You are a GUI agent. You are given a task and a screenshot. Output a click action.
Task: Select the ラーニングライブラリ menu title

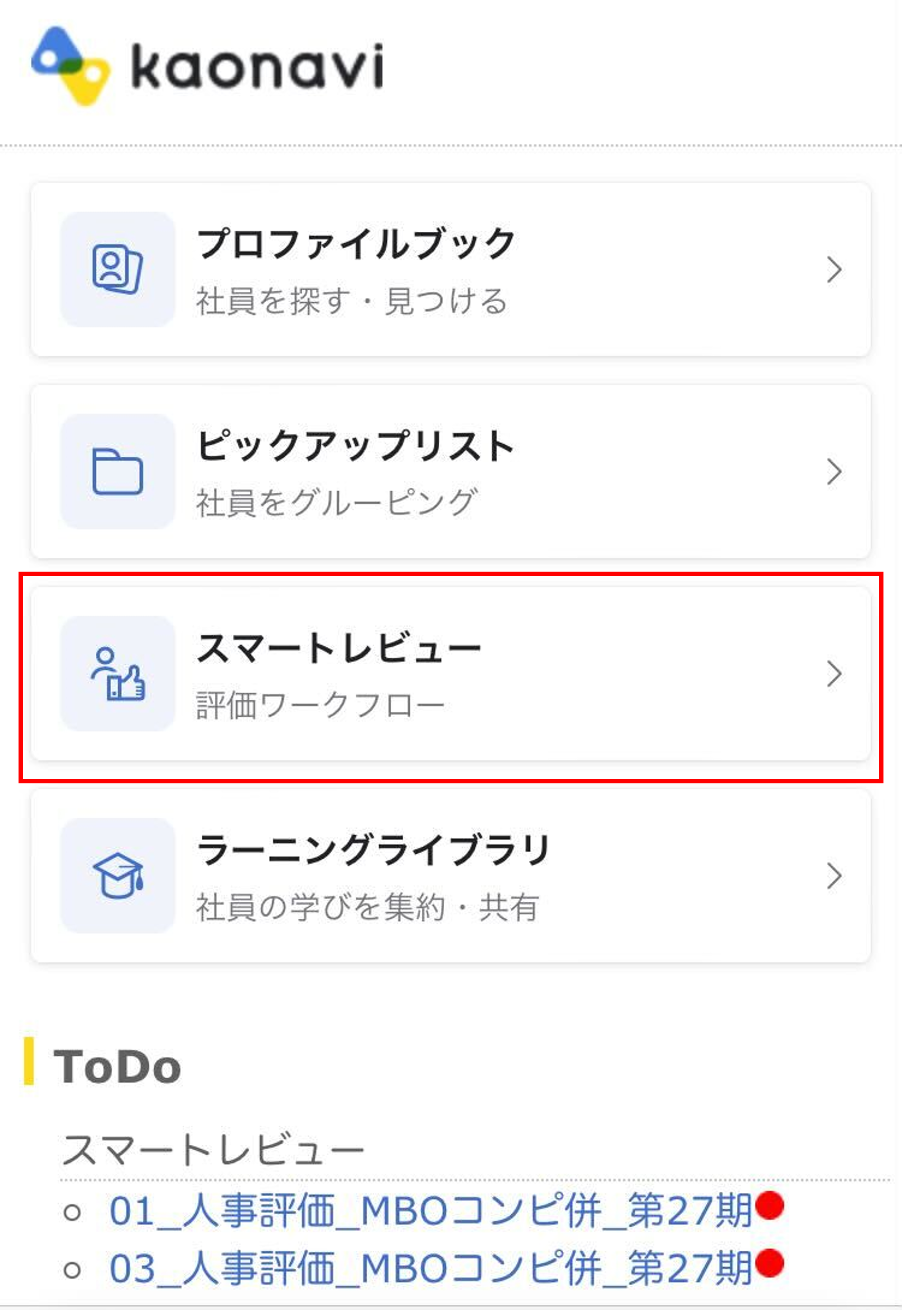tap(373, 850)
